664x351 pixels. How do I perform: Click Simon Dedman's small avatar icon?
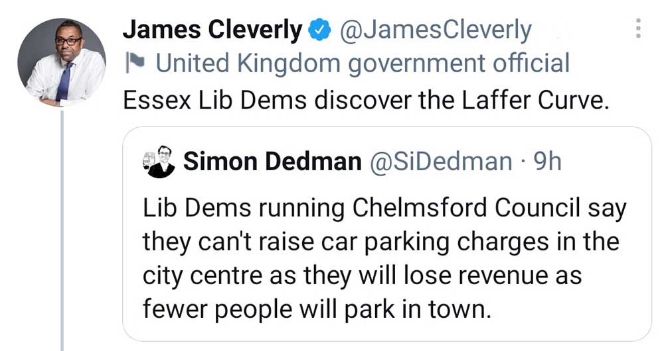(x=159, y=162)
